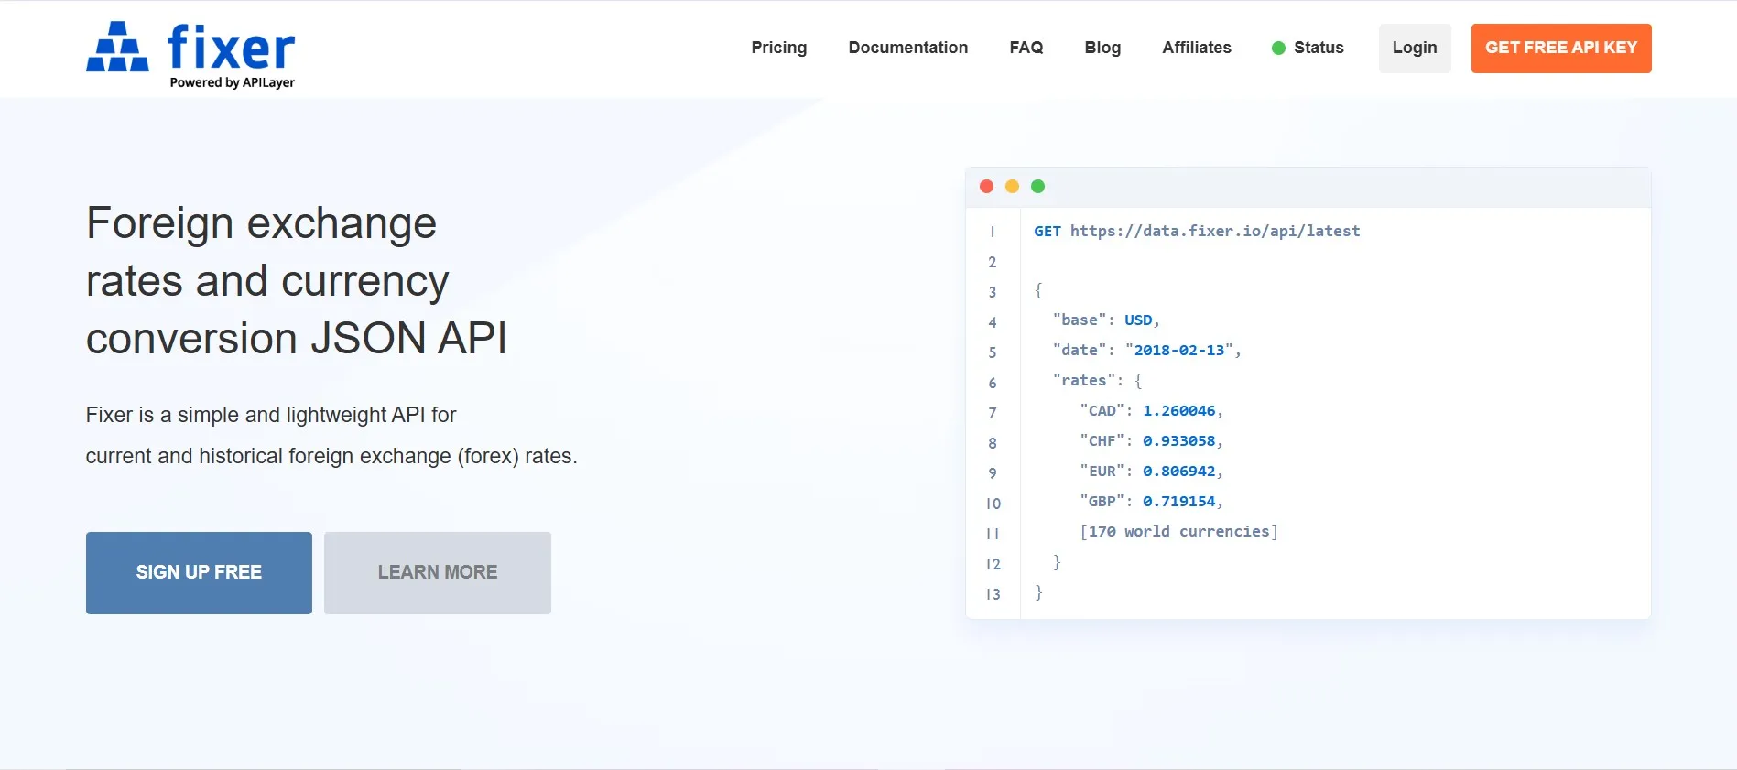Go to the FAQ page
Screen dimensions: 1737x770
coord(1026,48)
